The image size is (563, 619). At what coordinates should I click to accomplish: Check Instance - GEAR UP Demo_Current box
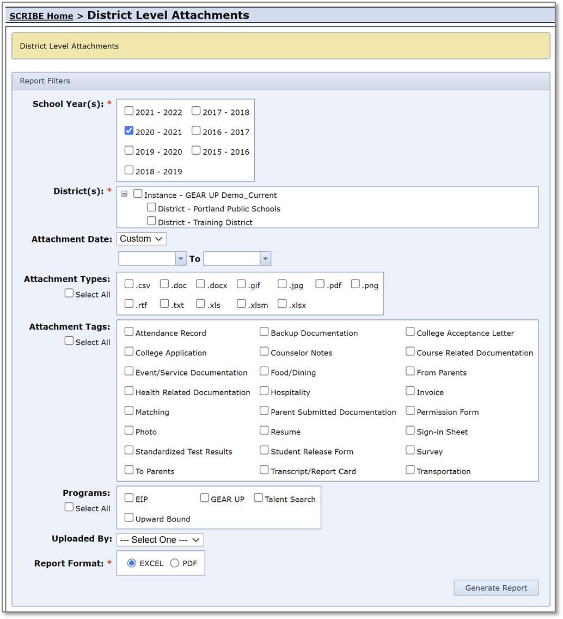pyautogui.click(x=138, y=194)
